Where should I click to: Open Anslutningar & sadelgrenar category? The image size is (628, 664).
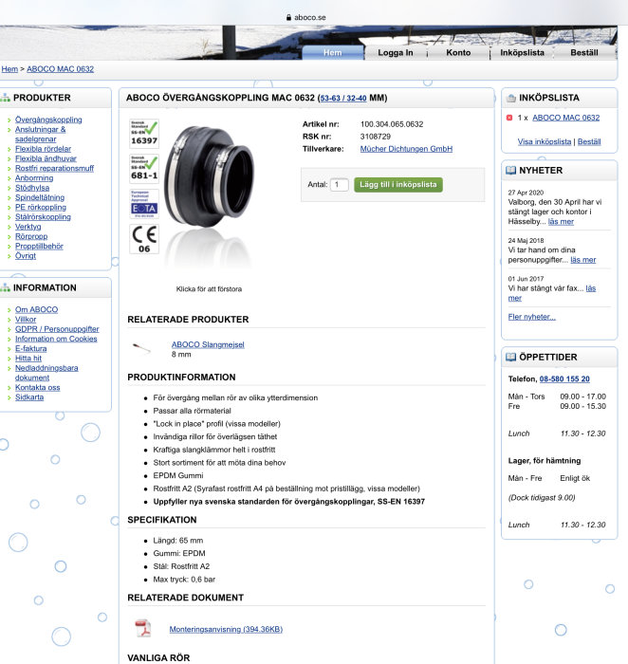click(40, 135)
